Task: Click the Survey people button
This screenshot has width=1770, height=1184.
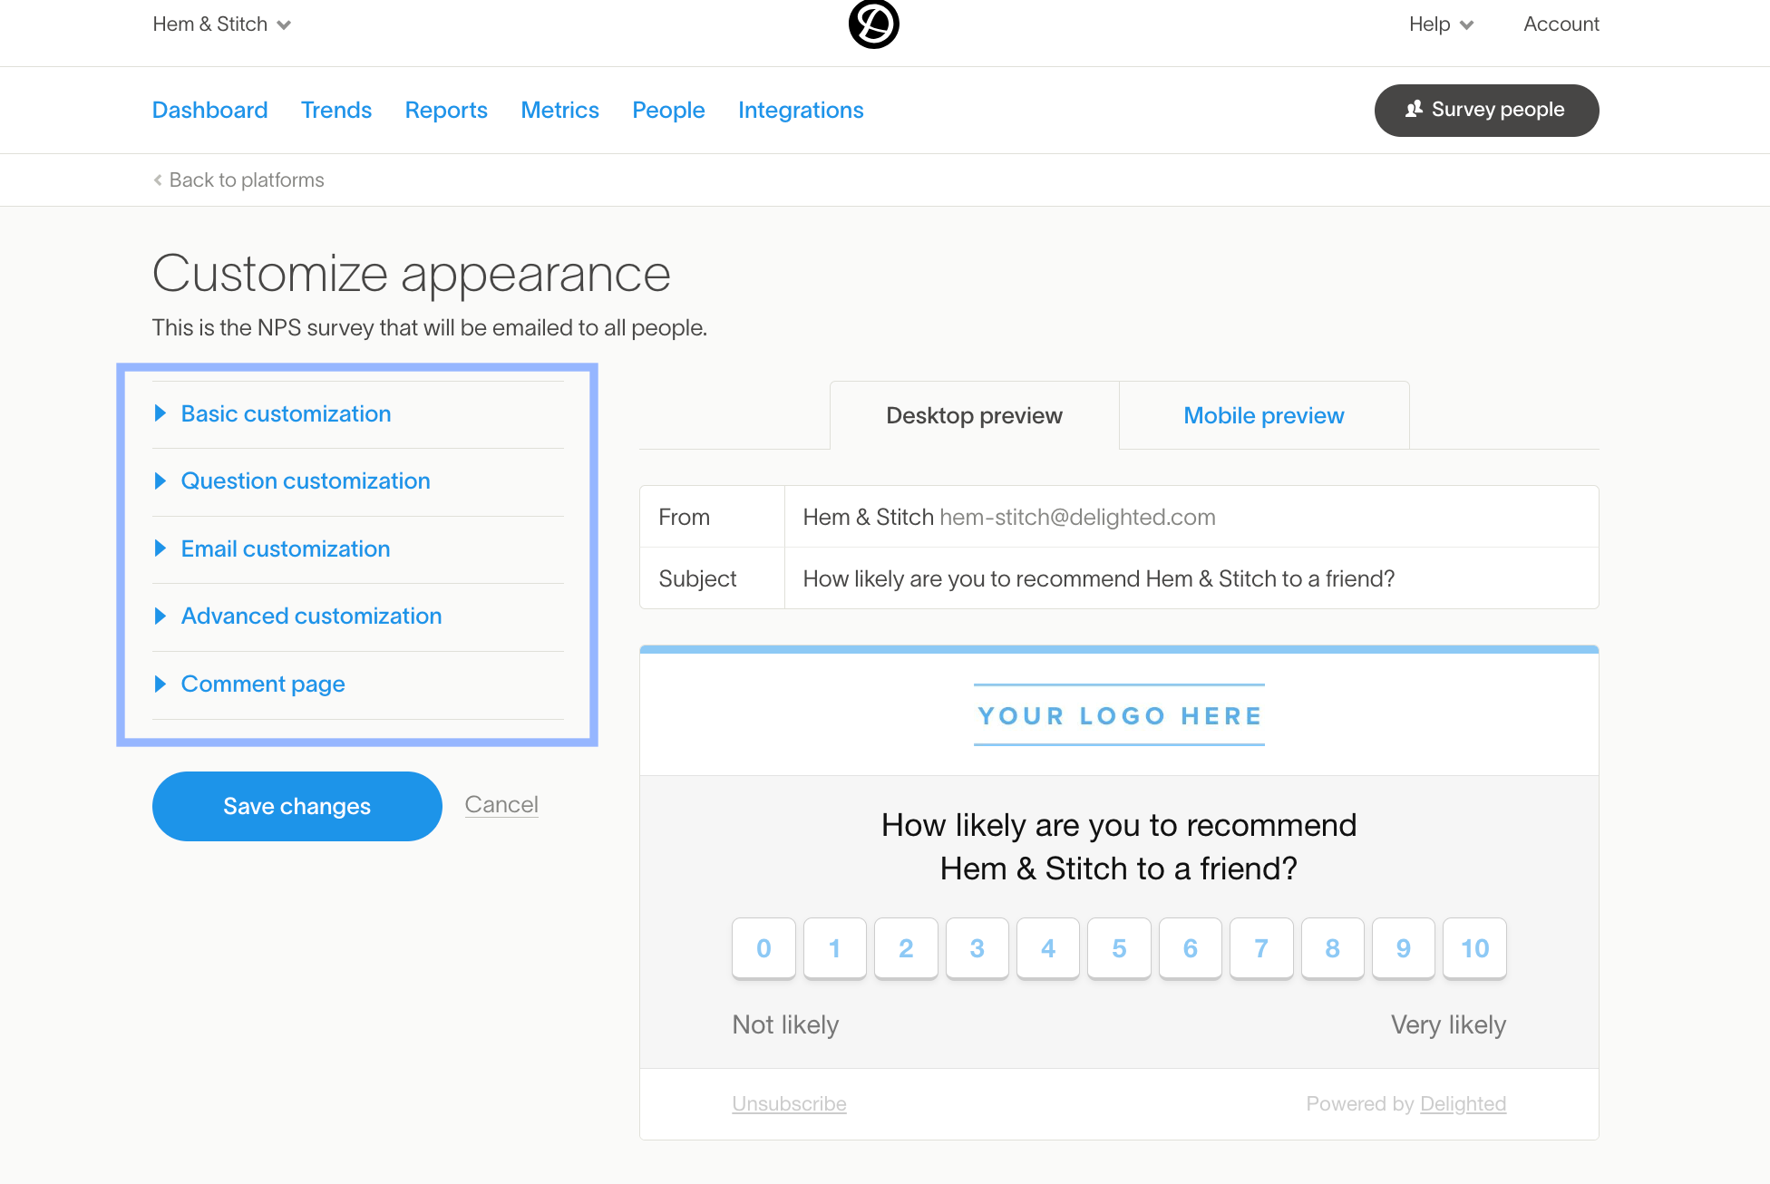Action: [x=1486, y=110]
